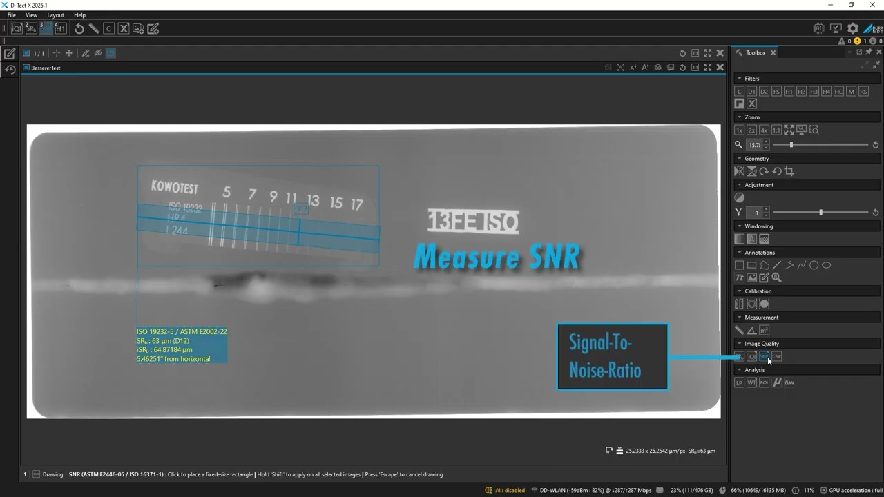Open the Help menu

(80, 15)
